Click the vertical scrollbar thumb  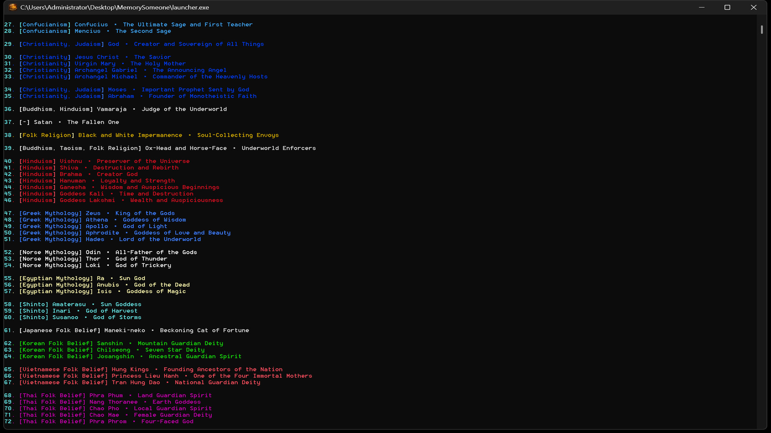click(761, 30)
